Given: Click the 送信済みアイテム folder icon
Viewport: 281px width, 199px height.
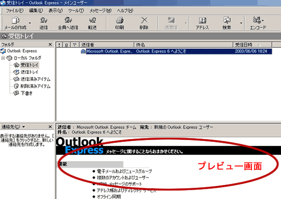Looking at the screenshot, I should pos(16,79).
